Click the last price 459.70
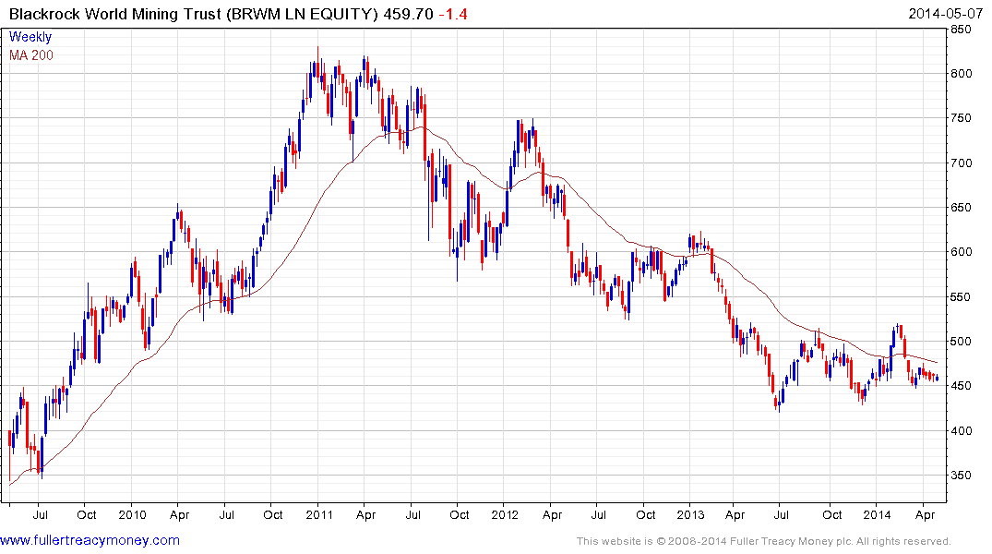The height and width of the screenshot is (554, 992). [409, 14]
